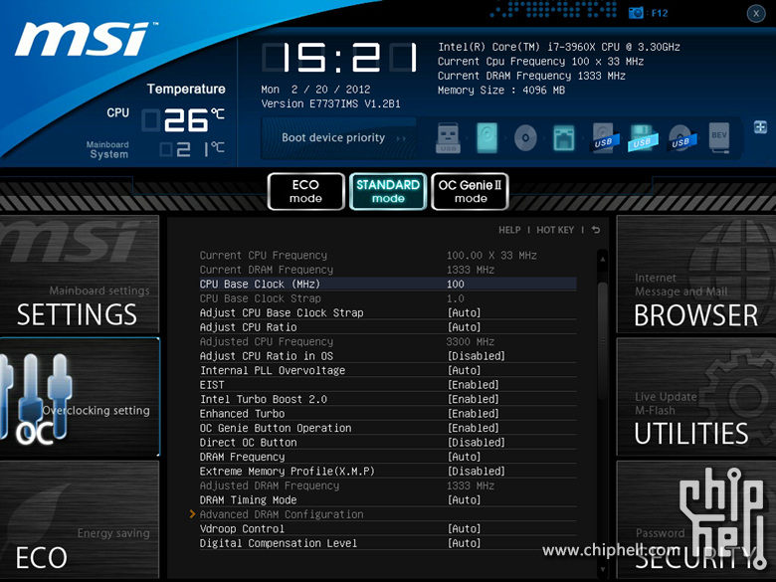Open the BROWSER panel
The image size is (776, 582).
[696, 275]
